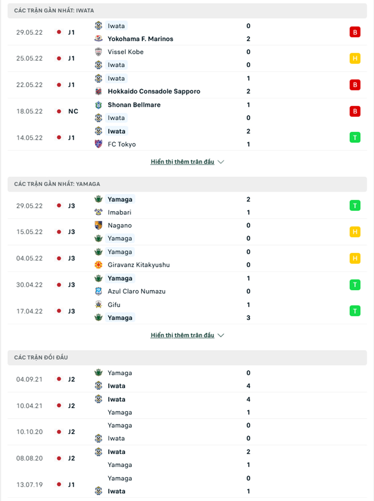Screen dimensions: 374x501
Task: Click the Azul Claro Numazu crest
Action: (99, 291)
